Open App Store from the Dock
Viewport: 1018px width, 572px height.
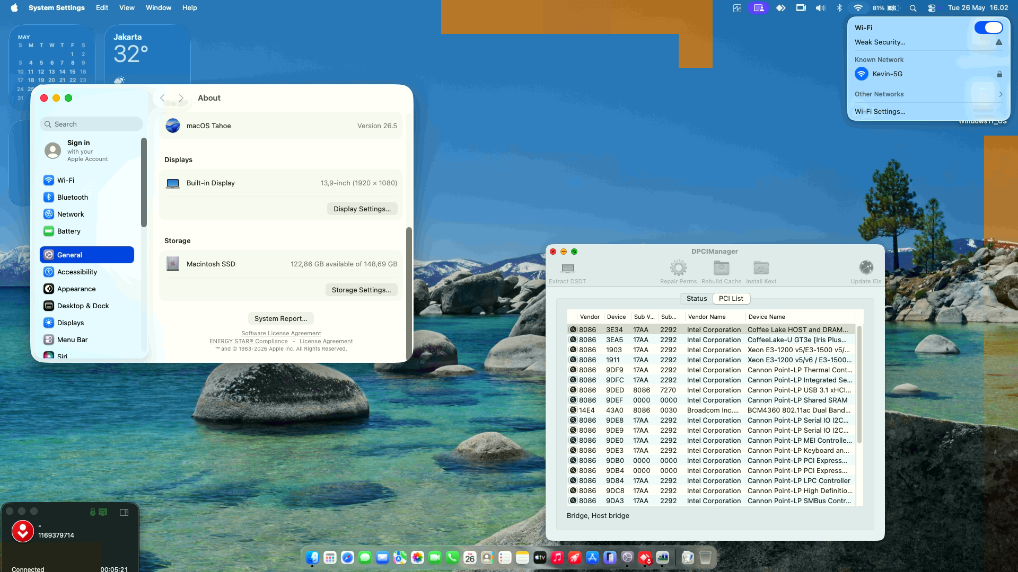pos(592,557)
